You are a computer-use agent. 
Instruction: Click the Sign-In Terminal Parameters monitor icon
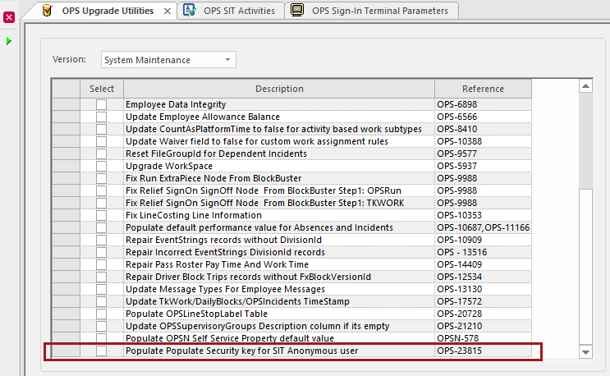(297, 10)
